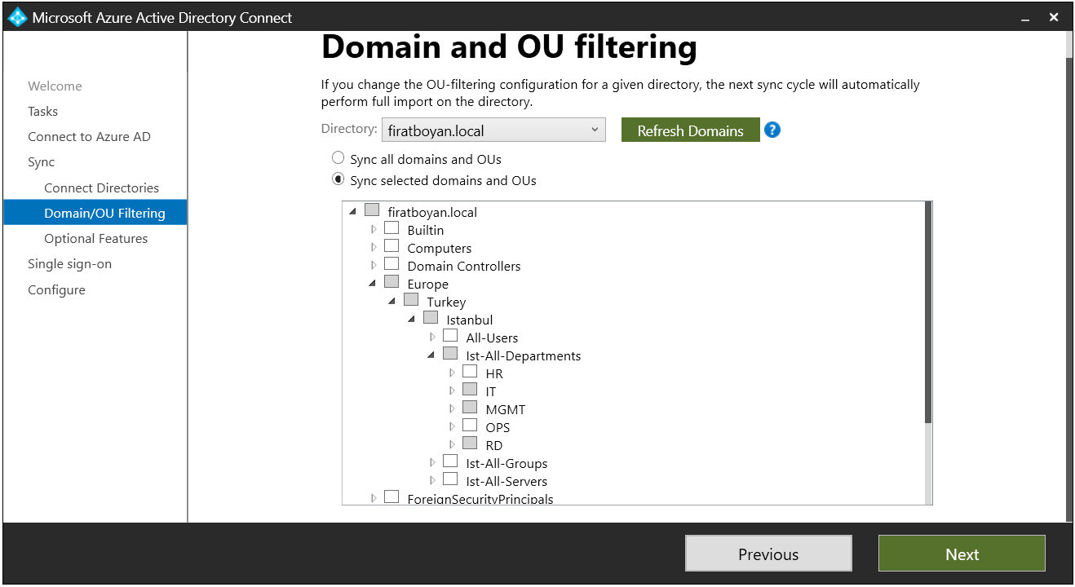Image resolution: width=1075 pixels, height=587 pixels.
Task: Check the Ist-All-Servers checkbox
Action: coord(450,479)
